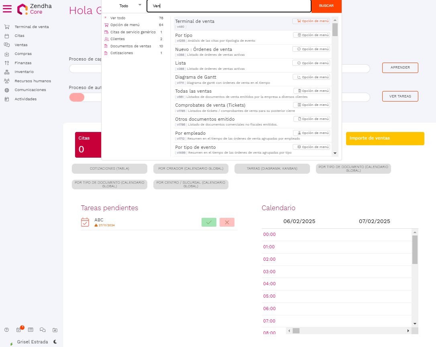Open pending tasks calendar icon with badge
Image resolution: width=436 pixels, height=347 pixels.
tap(19, 330)
